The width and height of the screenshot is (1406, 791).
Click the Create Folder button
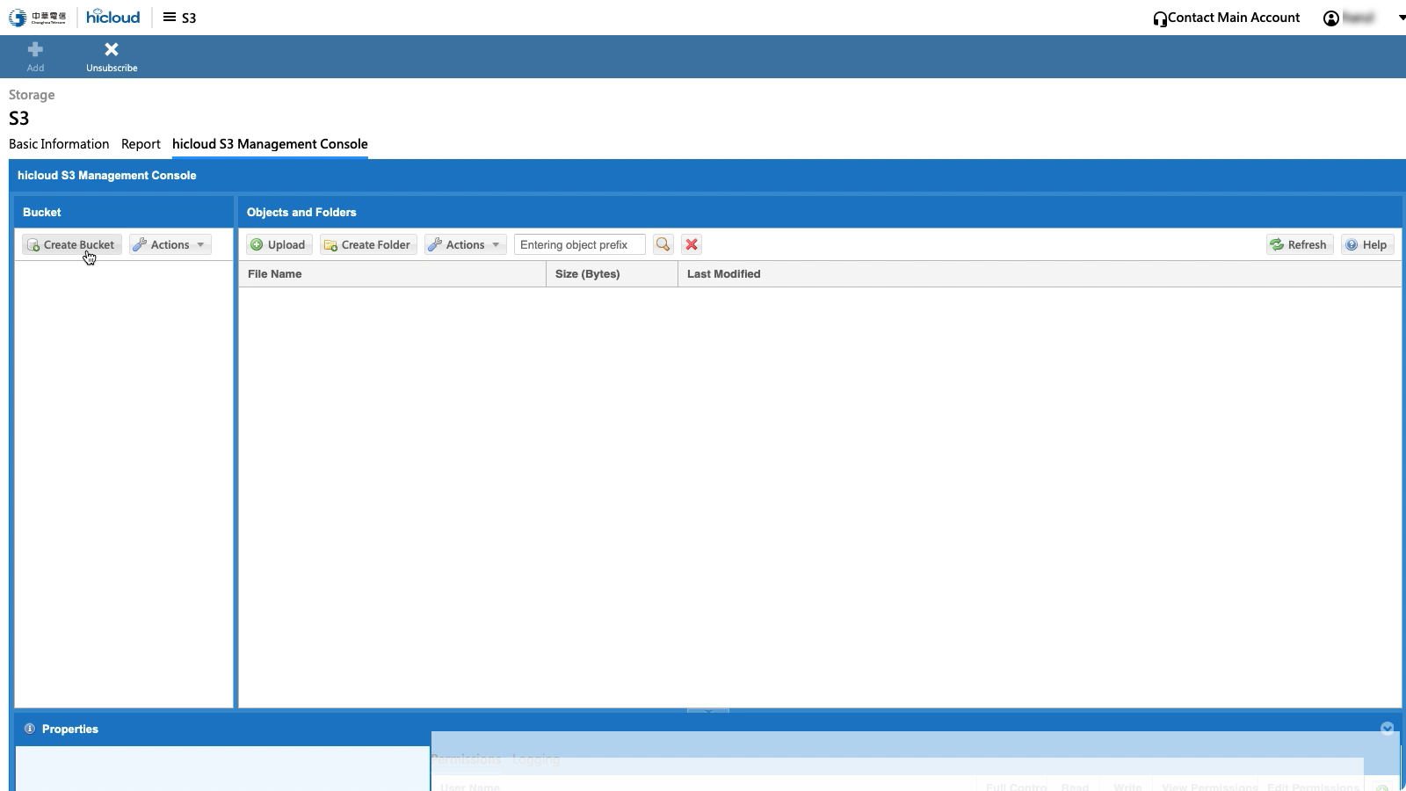pos(367,244)
